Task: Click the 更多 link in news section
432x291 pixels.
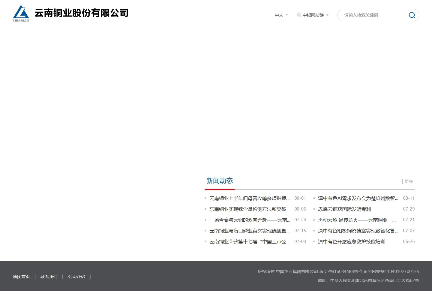Action: click(409, 181)
